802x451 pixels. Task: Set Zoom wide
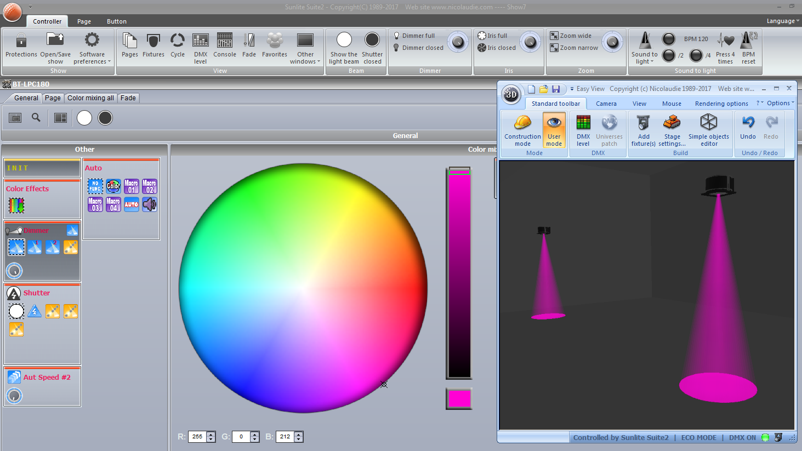[x=571, y=36]
